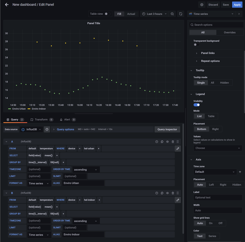Open the data source help icon

point(47,129)
